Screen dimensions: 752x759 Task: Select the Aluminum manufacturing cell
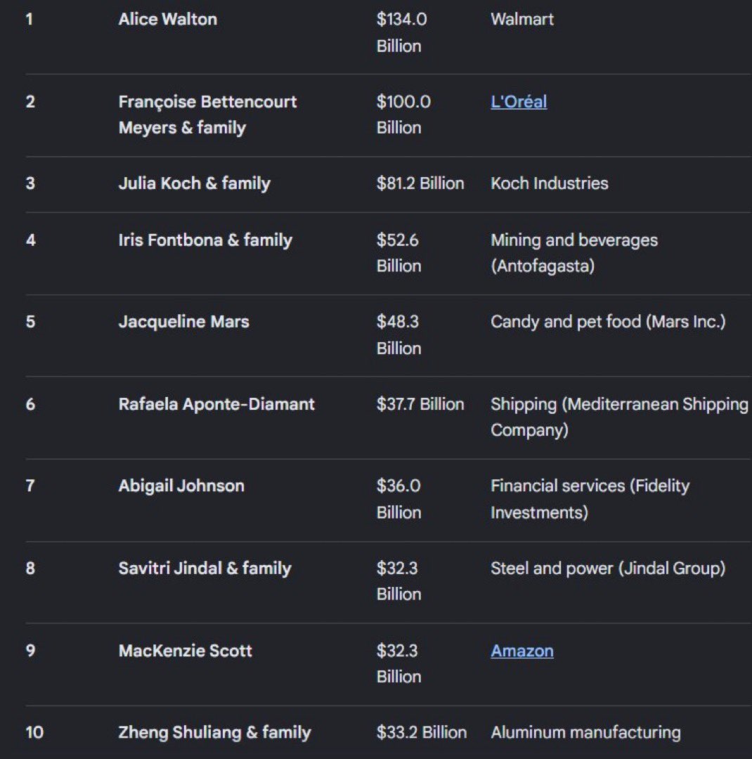[x=586, y=732]
